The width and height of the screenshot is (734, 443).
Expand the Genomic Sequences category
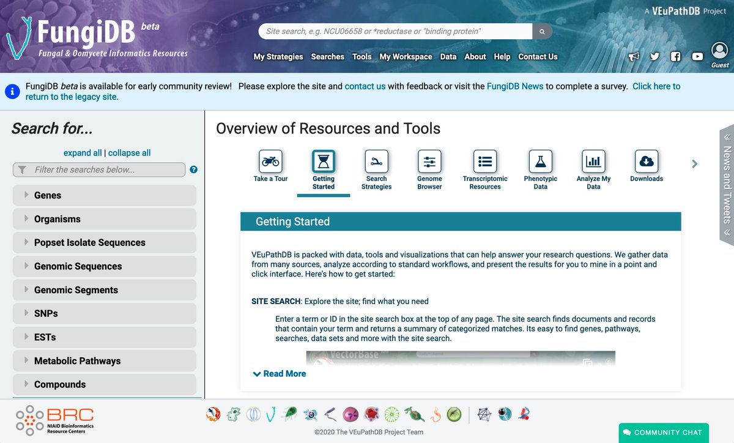[x=105, y=266]
